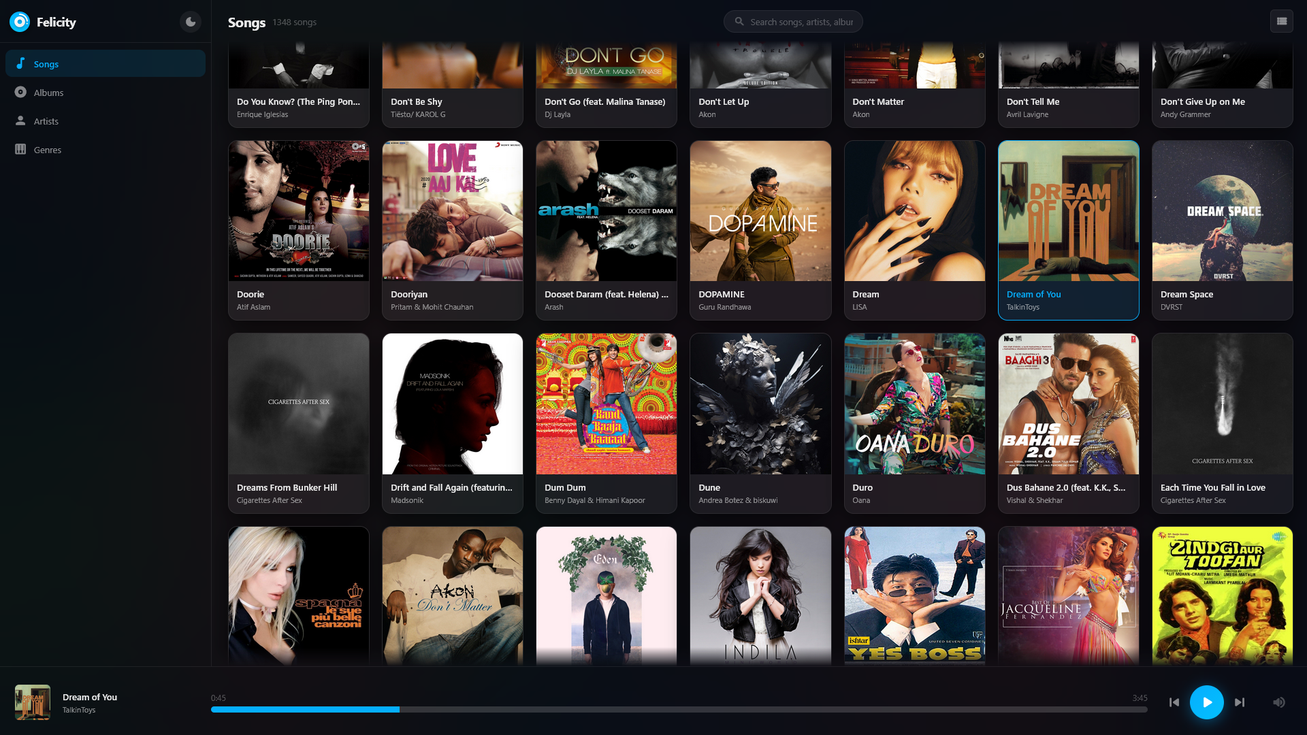Switch to list view layout

pos(1282,21)
